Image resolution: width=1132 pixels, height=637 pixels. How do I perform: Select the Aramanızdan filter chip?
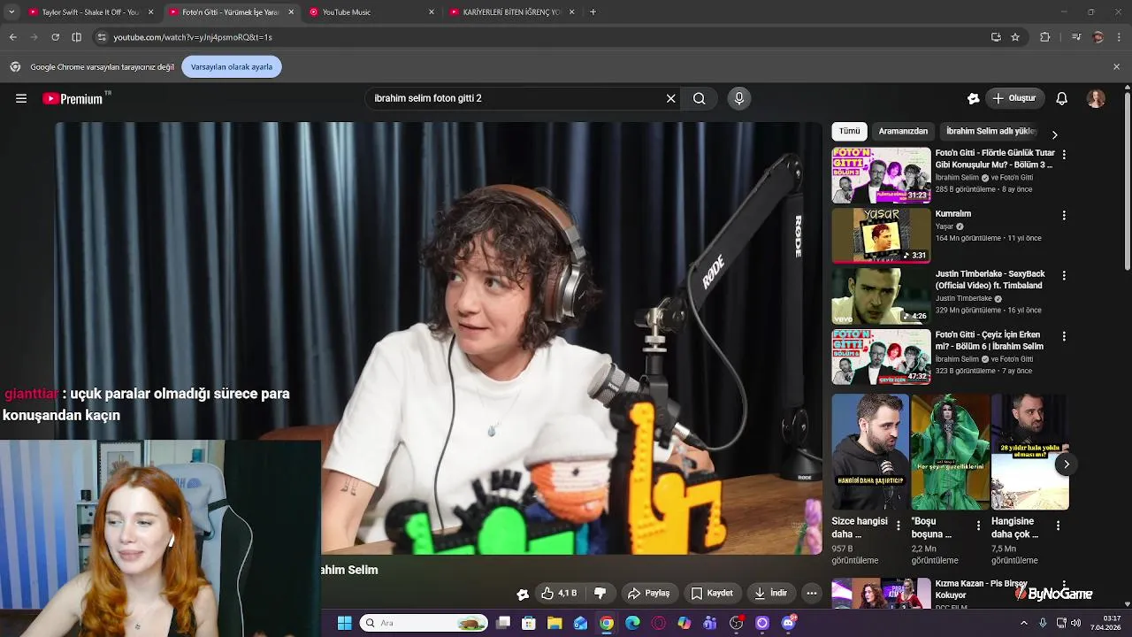pyautogui.click(x=903, y=131)
